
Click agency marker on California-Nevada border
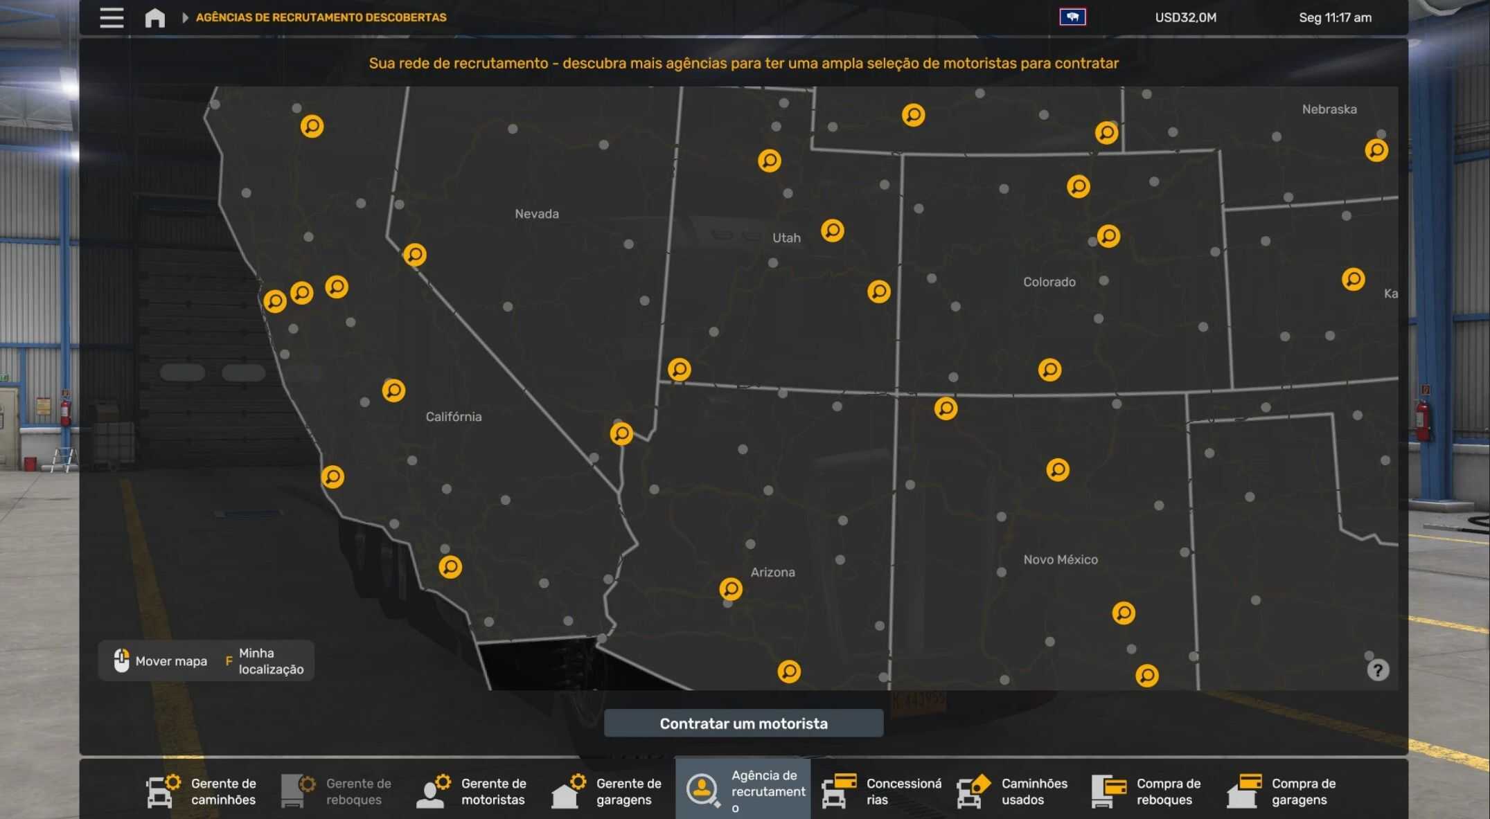414,255
